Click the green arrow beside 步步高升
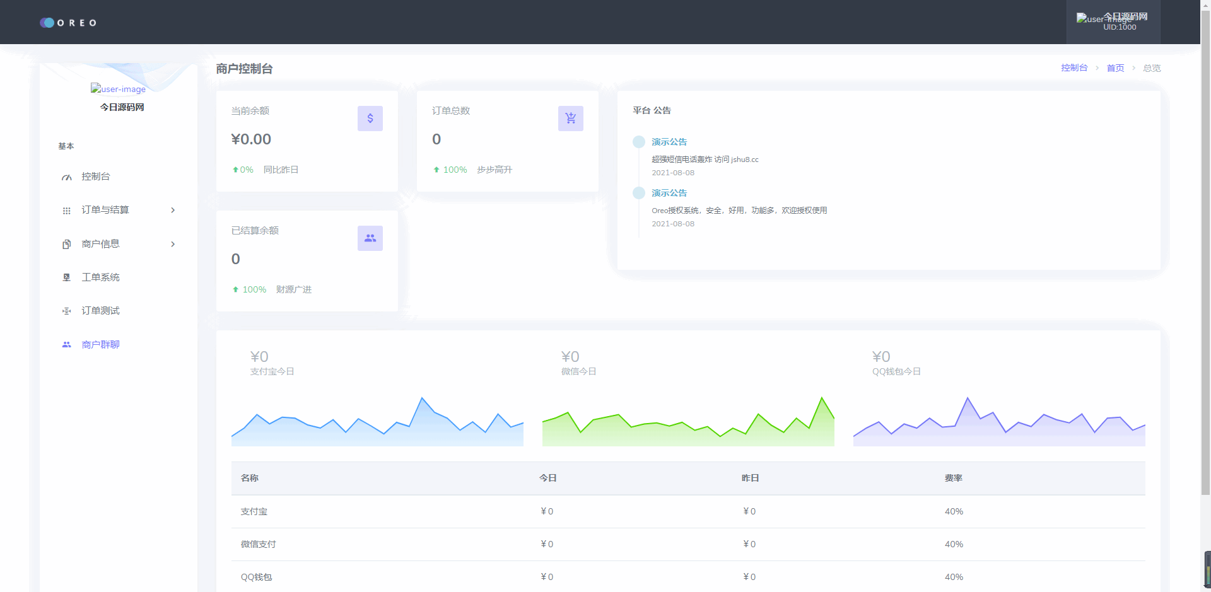This screenshot has height=592, width=1211. tap(436, 170)
